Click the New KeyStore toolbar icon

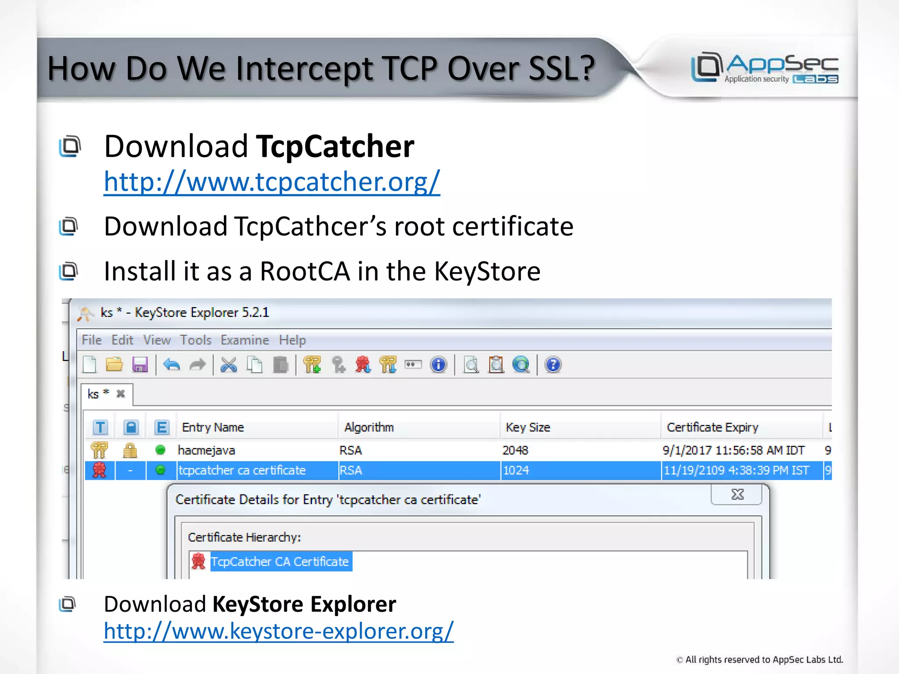pos(90,365)
